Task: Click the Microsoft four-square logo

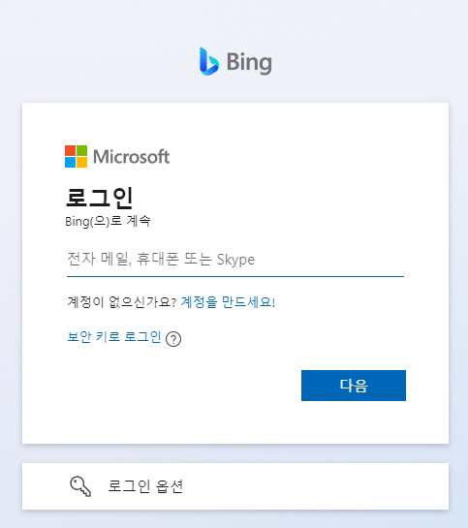Action: point(77,156)
